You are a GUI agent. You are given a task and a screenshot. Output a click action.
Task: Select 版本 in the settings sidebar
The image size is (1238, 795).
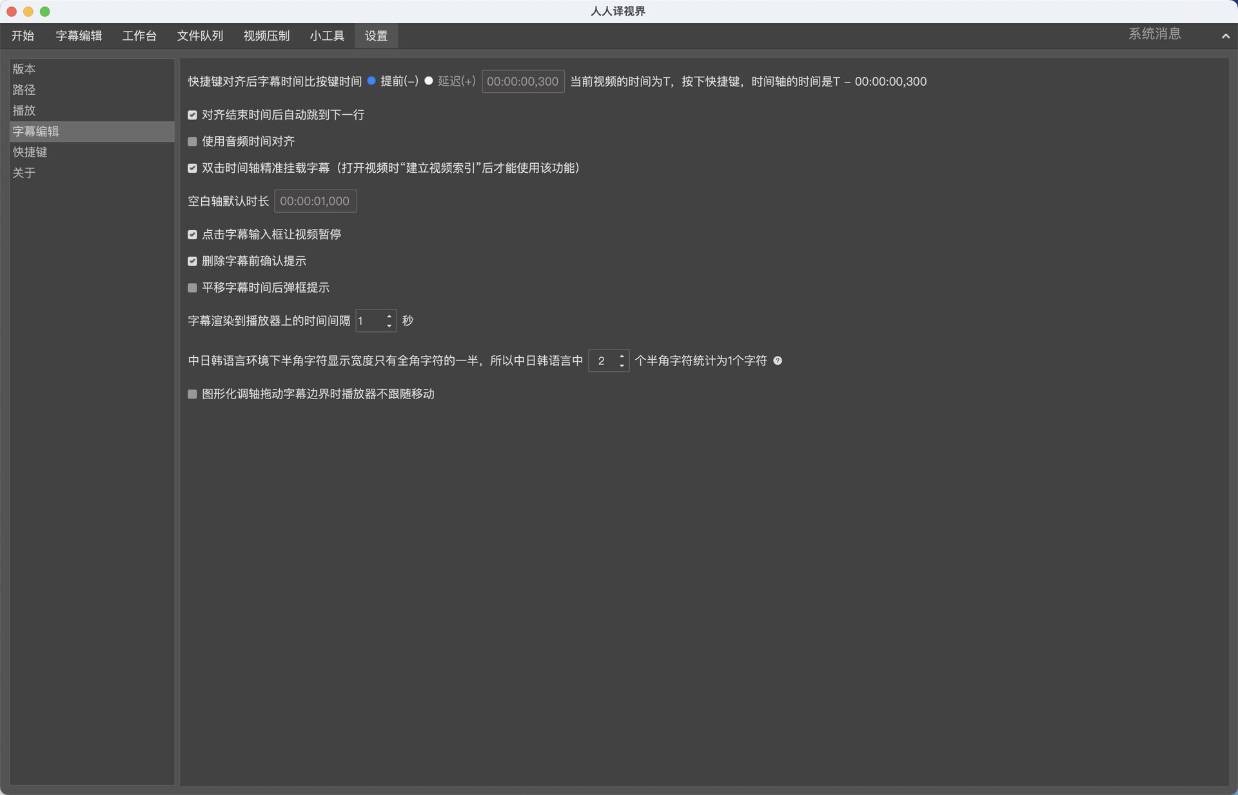pos(92,69)
